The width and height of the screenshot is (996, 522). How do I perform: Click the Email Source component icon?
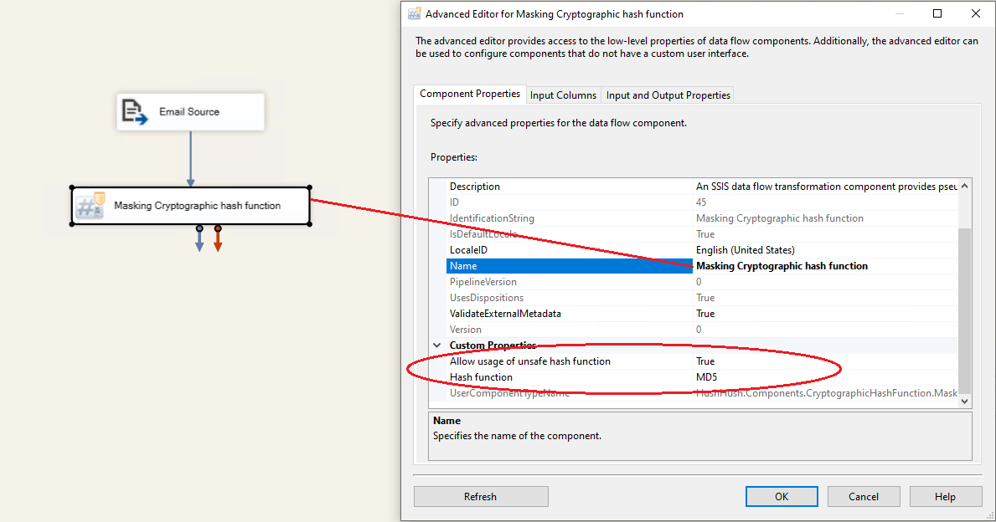tap(135, 111)
